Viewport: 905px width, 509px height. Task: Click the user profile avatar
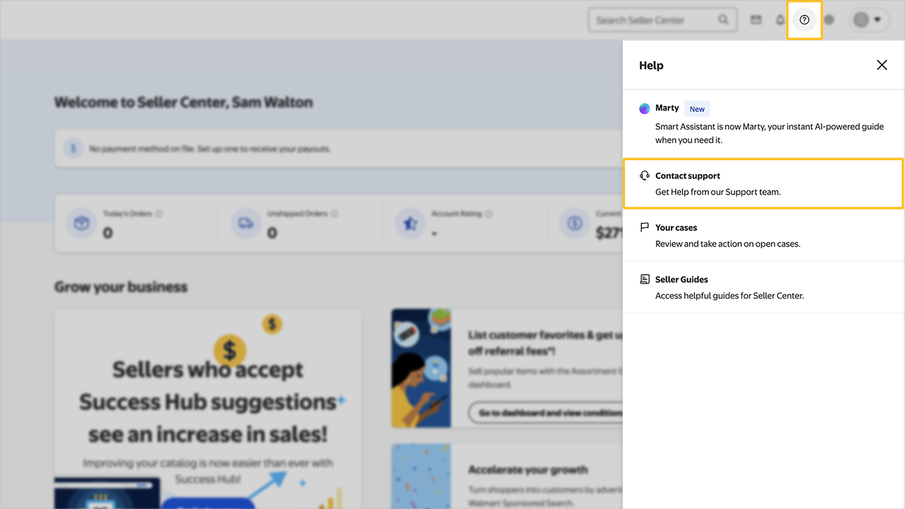pyautogui.click(x=861, y=20)
